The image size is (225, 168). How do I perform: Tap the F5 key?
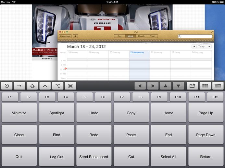point(84,97)
